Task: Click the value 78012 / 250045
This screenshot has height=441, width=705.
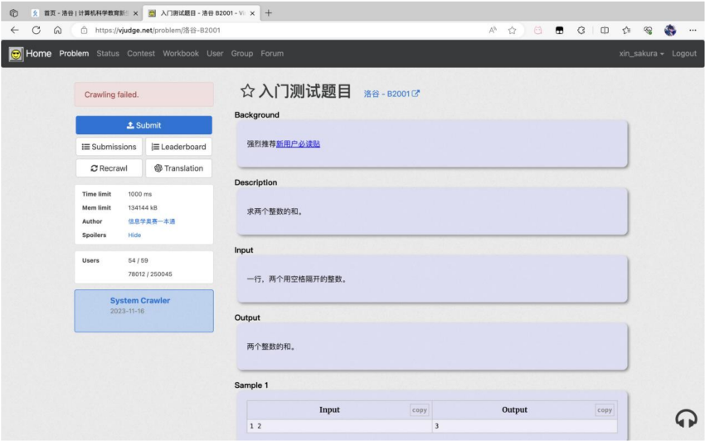Action: point(150,274)
